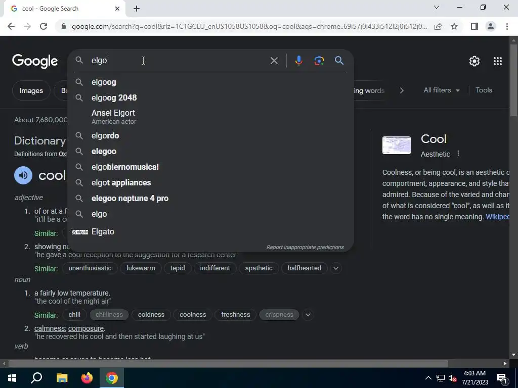Select 'elgoog 2048' suggestion
This screenshot has width=518, height=388.
pyautogui.click(x=211, y=98)
